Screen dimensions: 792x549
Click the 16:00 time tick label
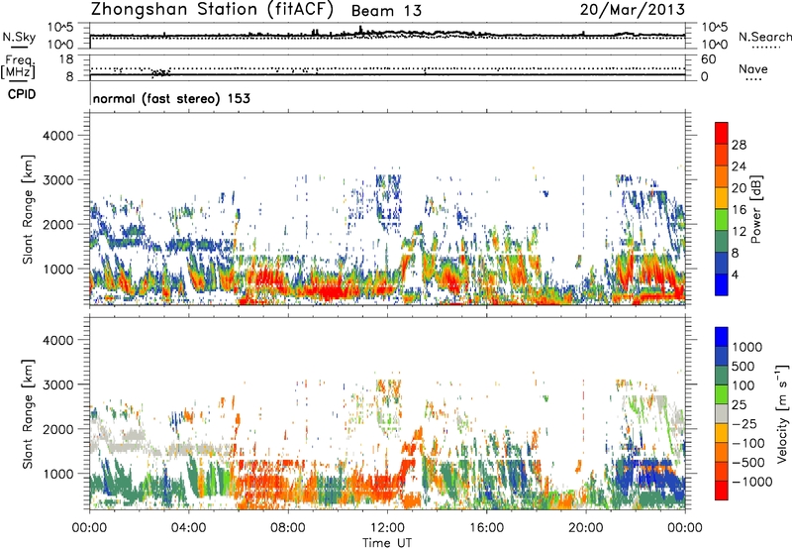pos(486,528)
